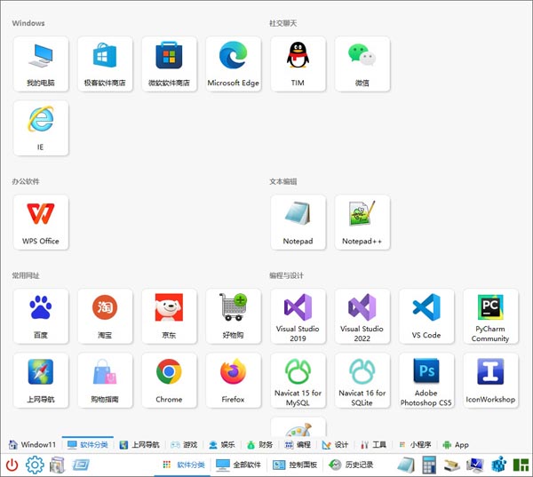Click the scanner icon in bottom bar
The height and width of the screenshot is (477, 533).
click(452, 465)
